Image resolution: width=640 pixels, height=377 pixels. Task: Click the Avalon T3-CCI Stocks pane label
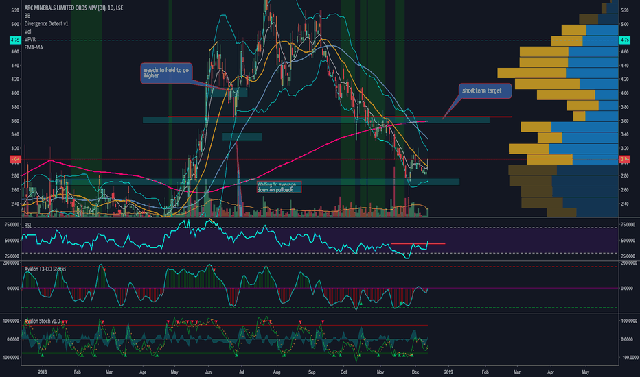pos(45,269)
